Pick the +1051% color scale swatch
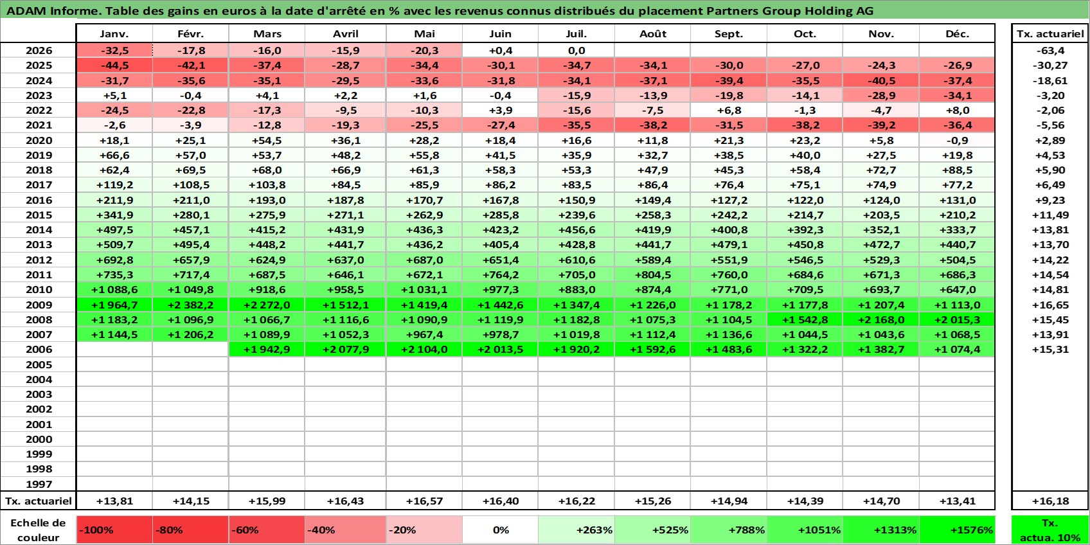Viewport: 1090px width, 545px height. click(x=805, y=530)
